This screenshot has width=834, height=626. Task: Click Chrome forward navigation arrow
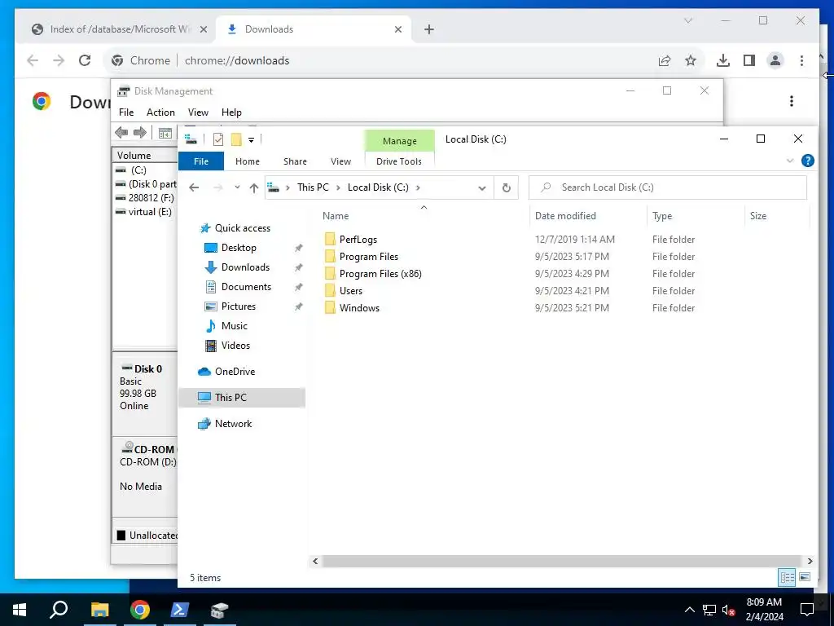[x=59, y=60]
